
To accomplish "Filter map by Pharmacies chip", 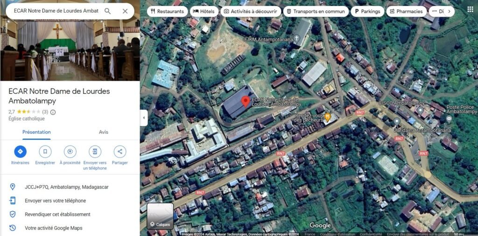I will (405, 11).
